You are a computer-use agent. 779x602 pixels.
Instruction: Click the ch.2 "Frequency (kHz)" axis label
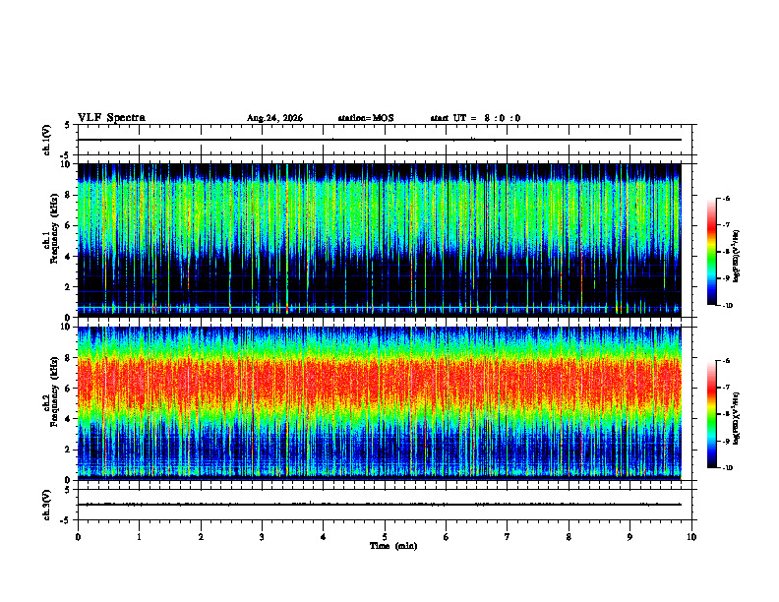pyautogui.click(x=55, y=391)
